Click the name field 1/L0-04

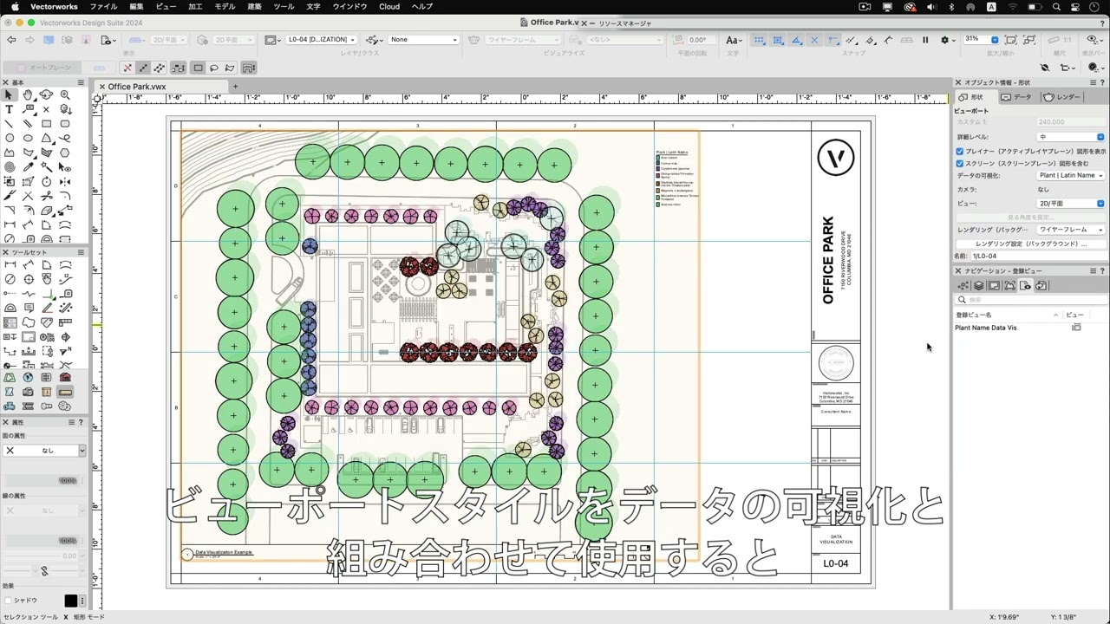1039,257
